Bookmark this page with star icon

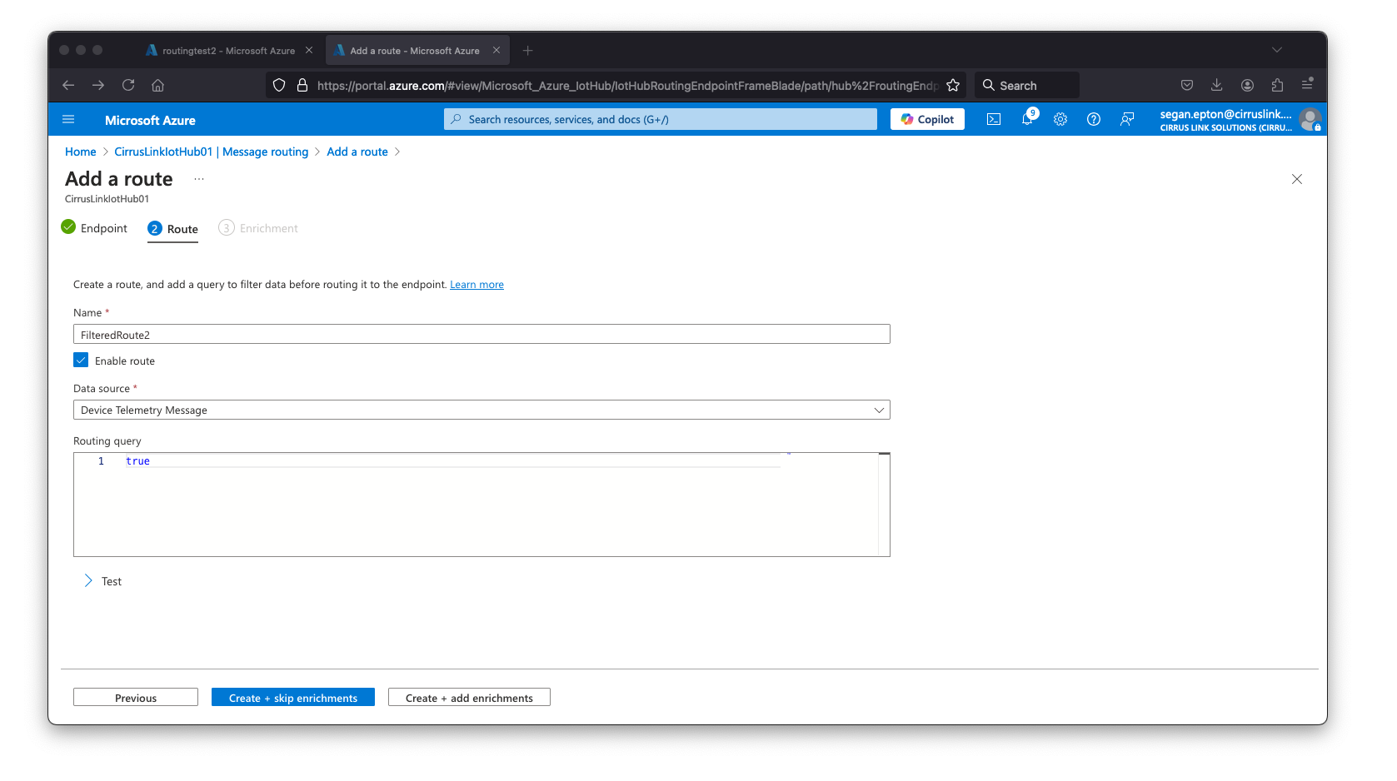(953, 86)
